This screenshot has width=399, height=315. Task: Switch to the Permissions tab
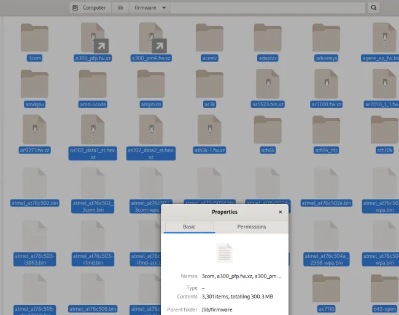coord(252,227)
